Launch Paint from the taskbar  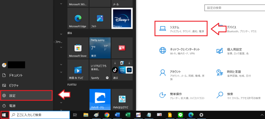96,115
